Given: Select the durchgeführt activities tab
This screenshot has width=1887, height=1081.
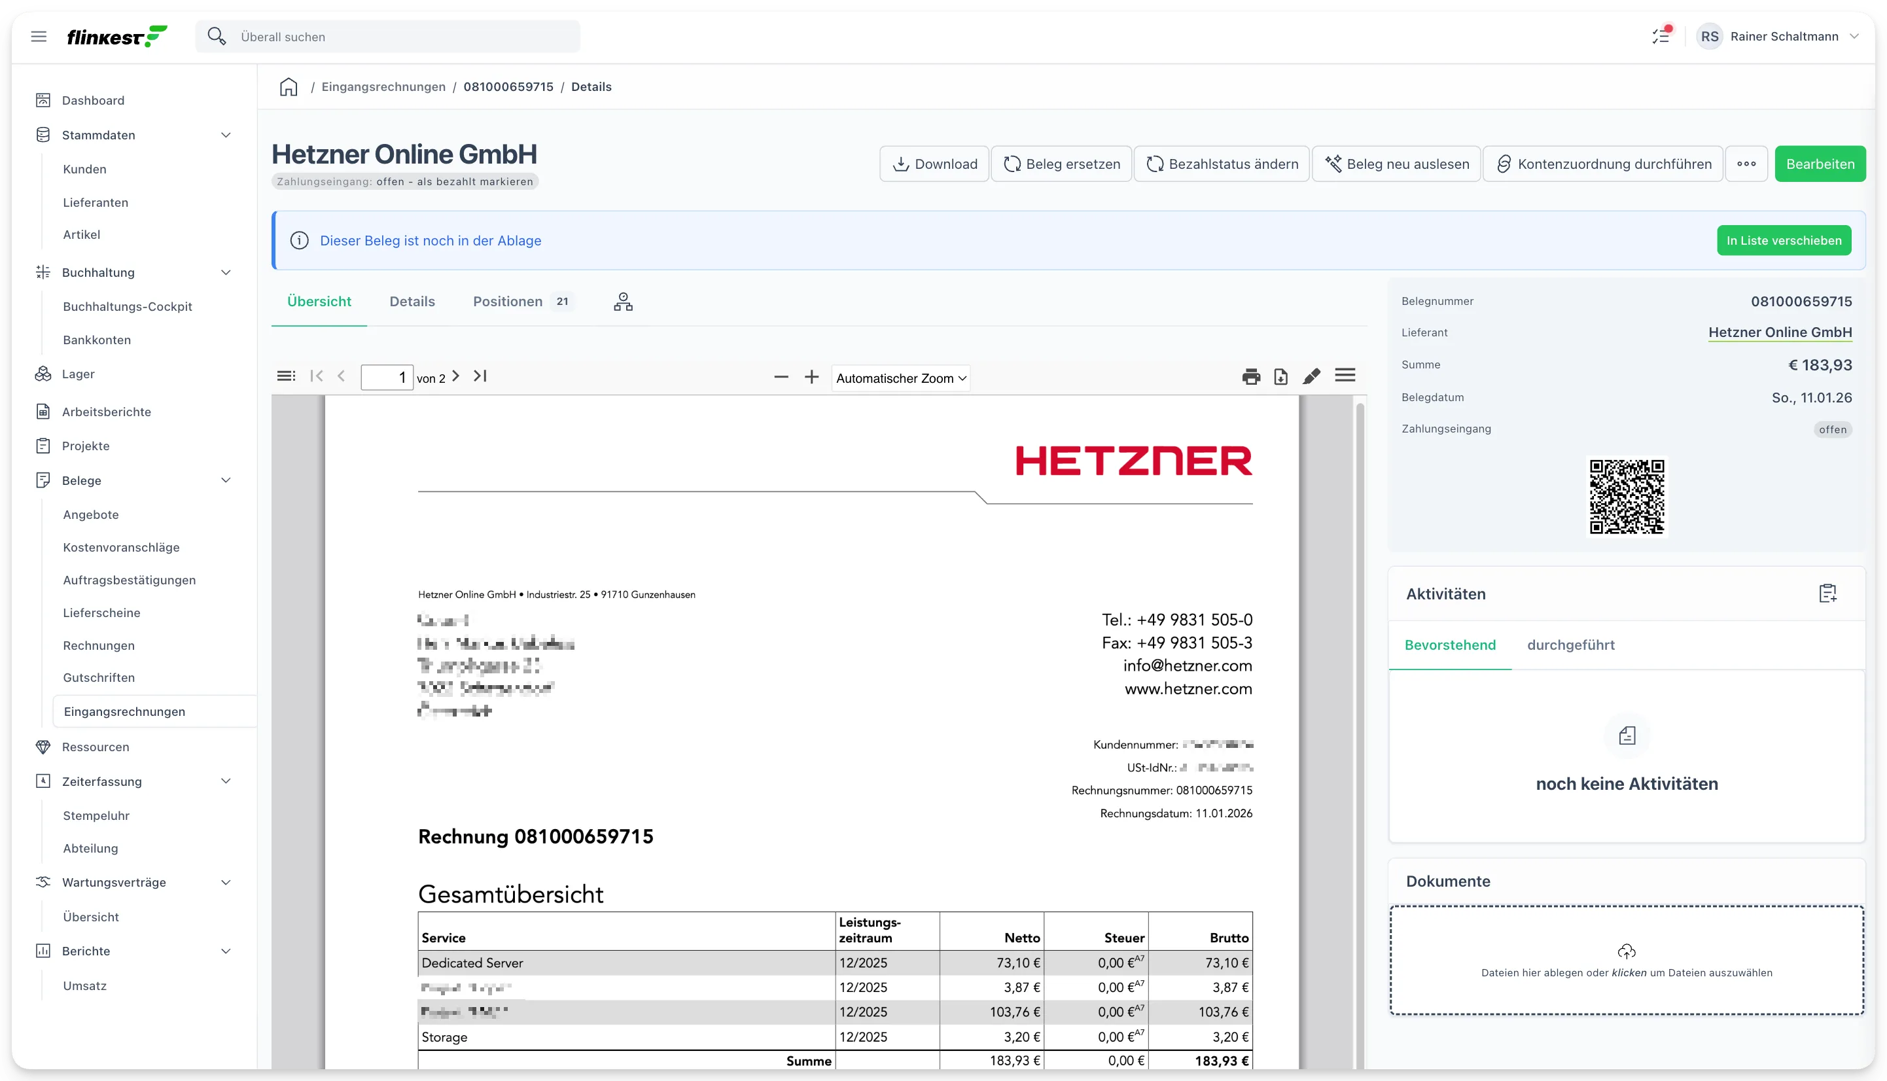Looking at the screenshot, I should (x=1571, y=645).
